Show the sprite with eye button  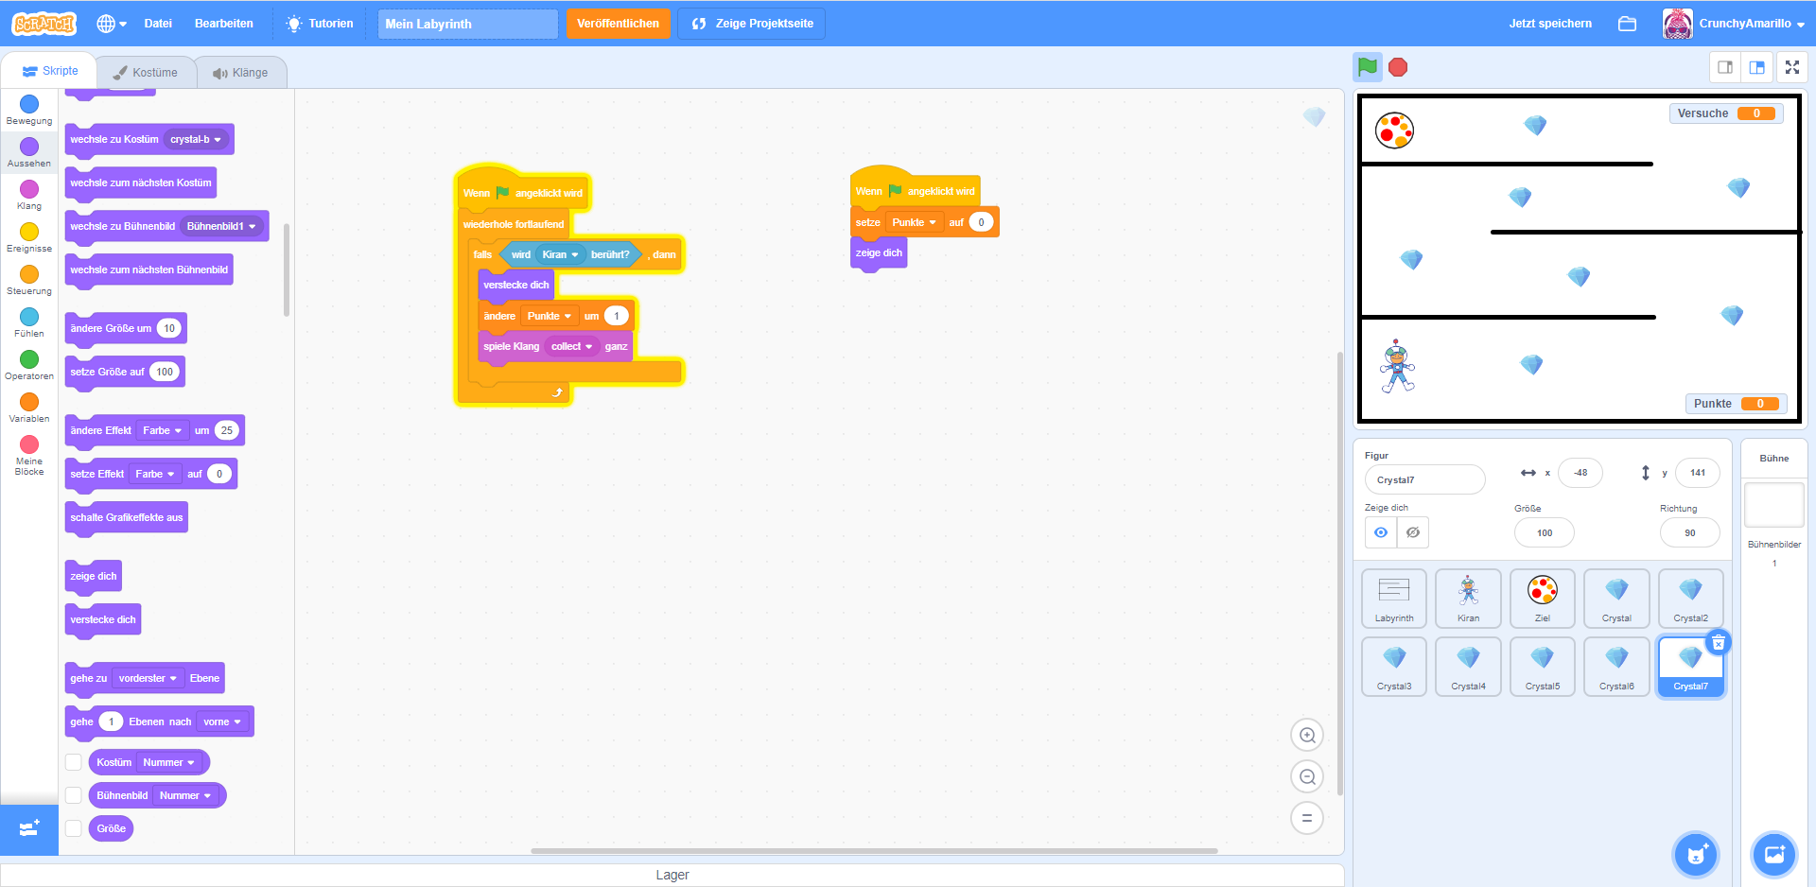point(1381,532)
